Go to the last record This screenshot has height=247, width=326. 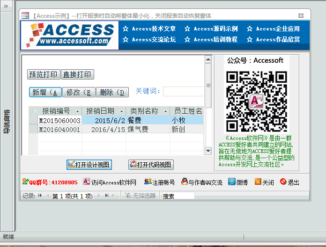[107, 196]
